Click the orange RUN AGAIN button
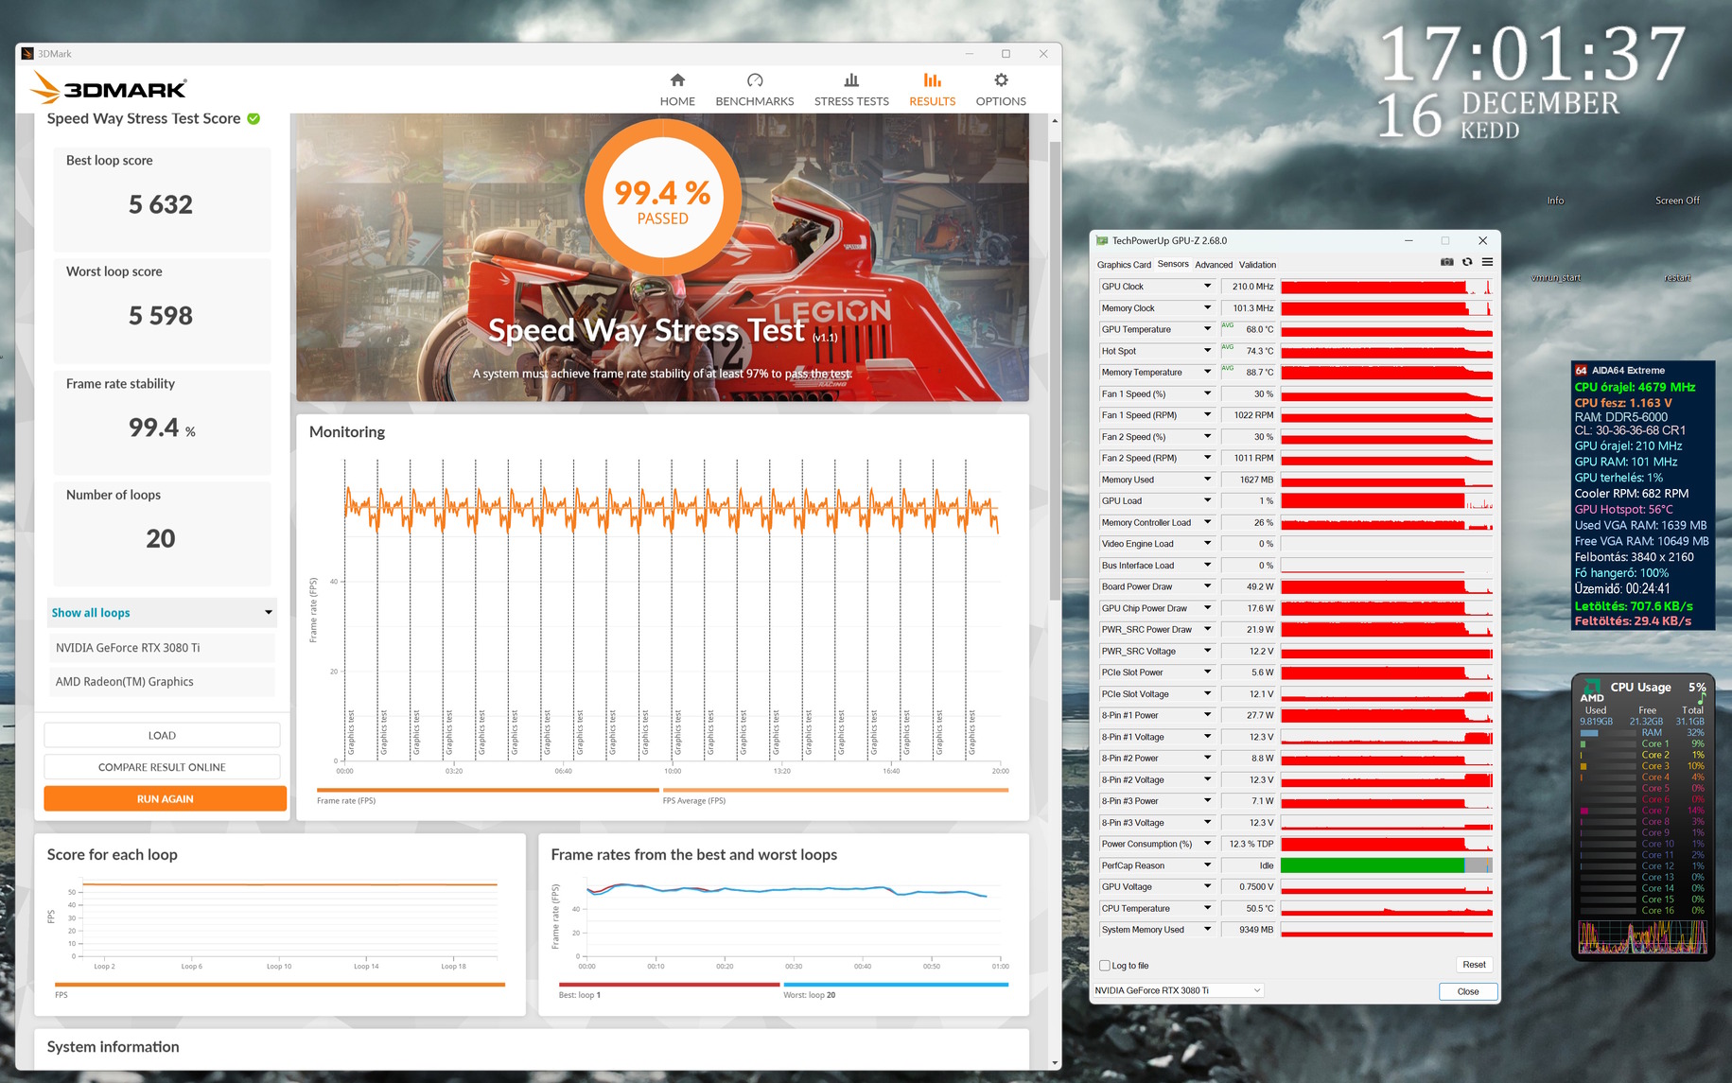Screen dimensions: 1732x1083 (165, 799)
